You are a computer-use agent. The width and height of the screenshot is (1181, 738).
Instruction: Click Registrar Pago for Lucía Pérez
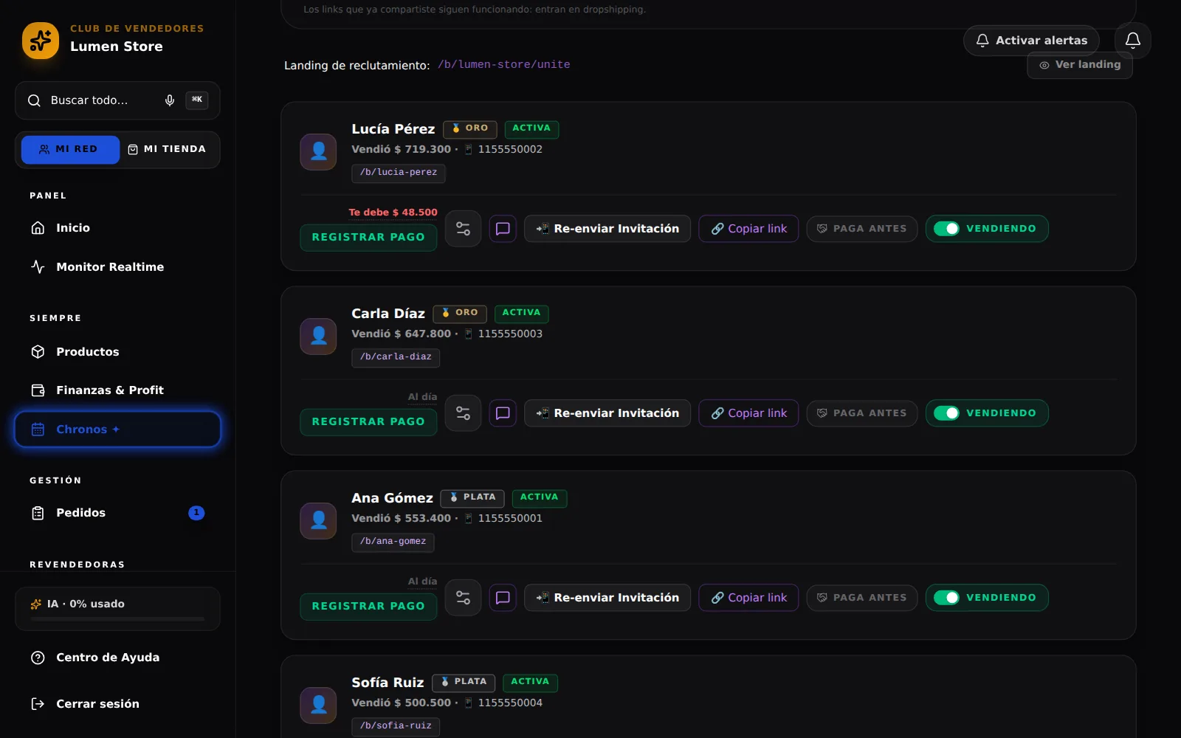[x=368, y=238]
